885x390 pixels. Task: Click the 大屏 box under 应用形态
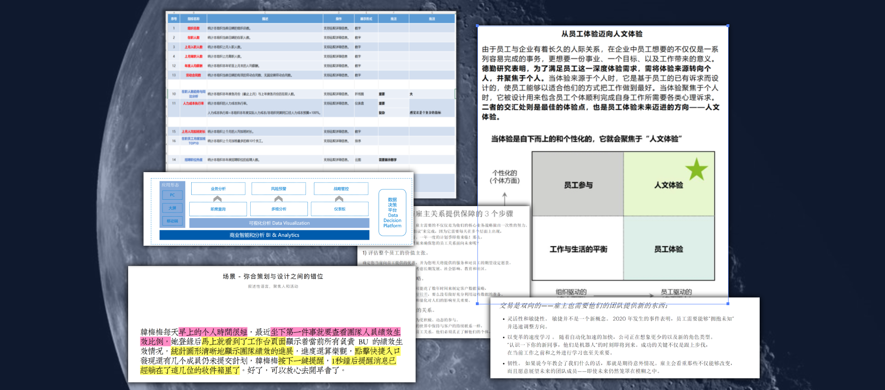tap(173, 208)
